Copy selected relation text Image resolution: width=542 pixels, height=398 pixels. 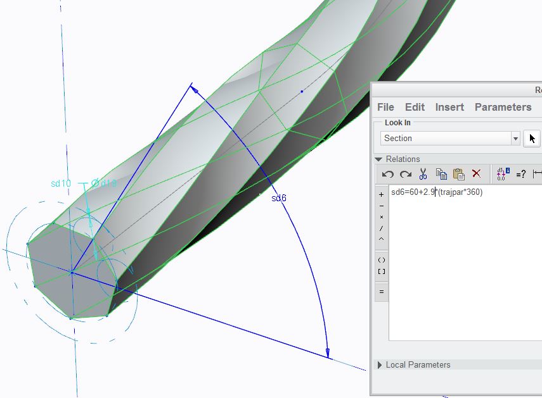coord(441,174)
